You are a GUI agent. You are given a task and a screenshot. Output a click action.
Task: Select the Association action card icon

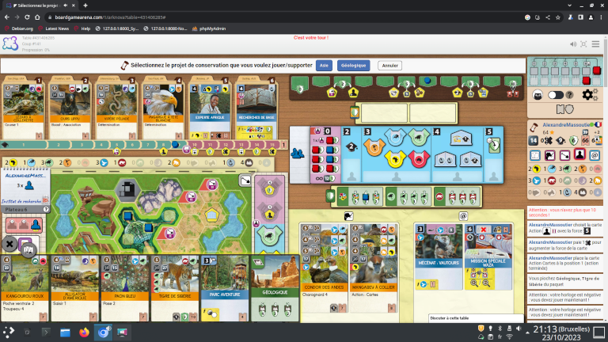(x=579, y=155)
